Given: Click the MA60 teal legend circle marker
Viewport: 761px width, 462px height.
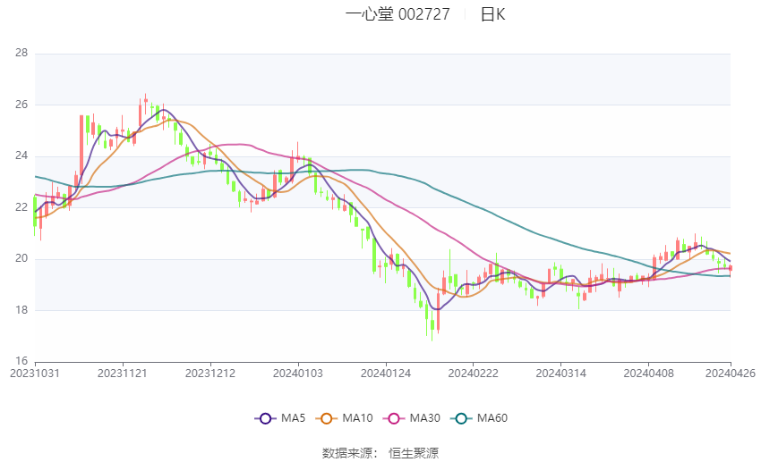Looking at the screenshot, I should coord(462,418).
